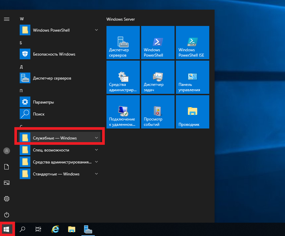Open the Панель управления tile
This screenshot has width=285, height=236.
click(193, 77)
